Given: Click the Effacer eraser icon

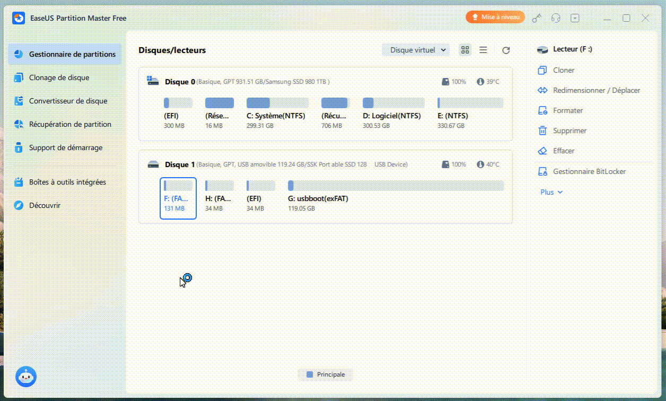Looking at the screenshot, I should (542, 151).
